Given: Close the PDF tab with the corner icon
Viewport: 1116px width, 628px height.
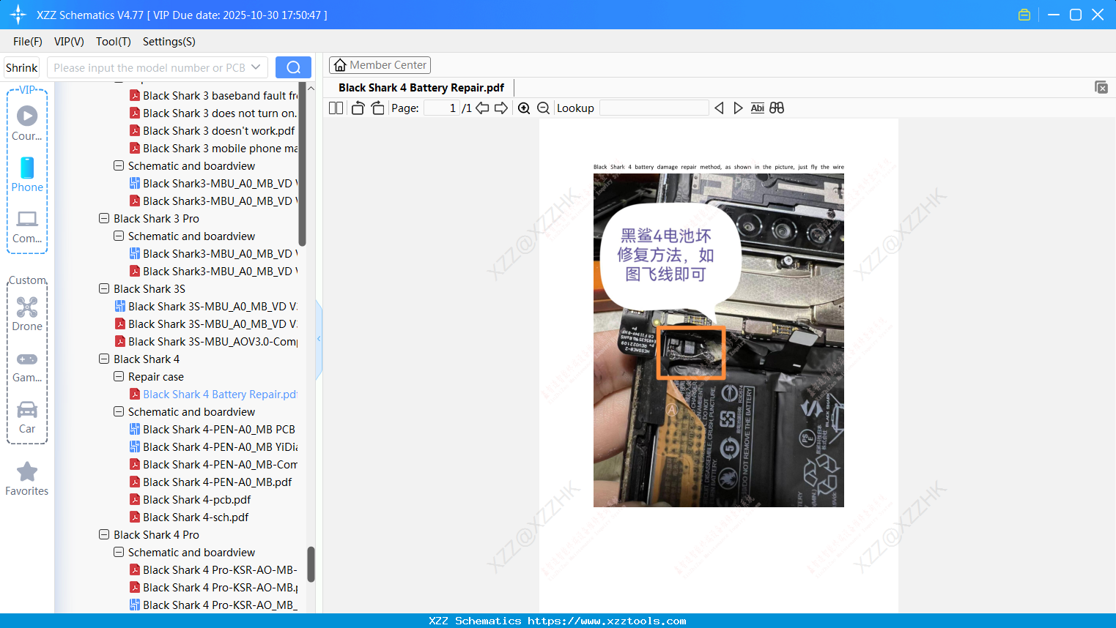Looking at the screenshot, I should point(1101,87).
